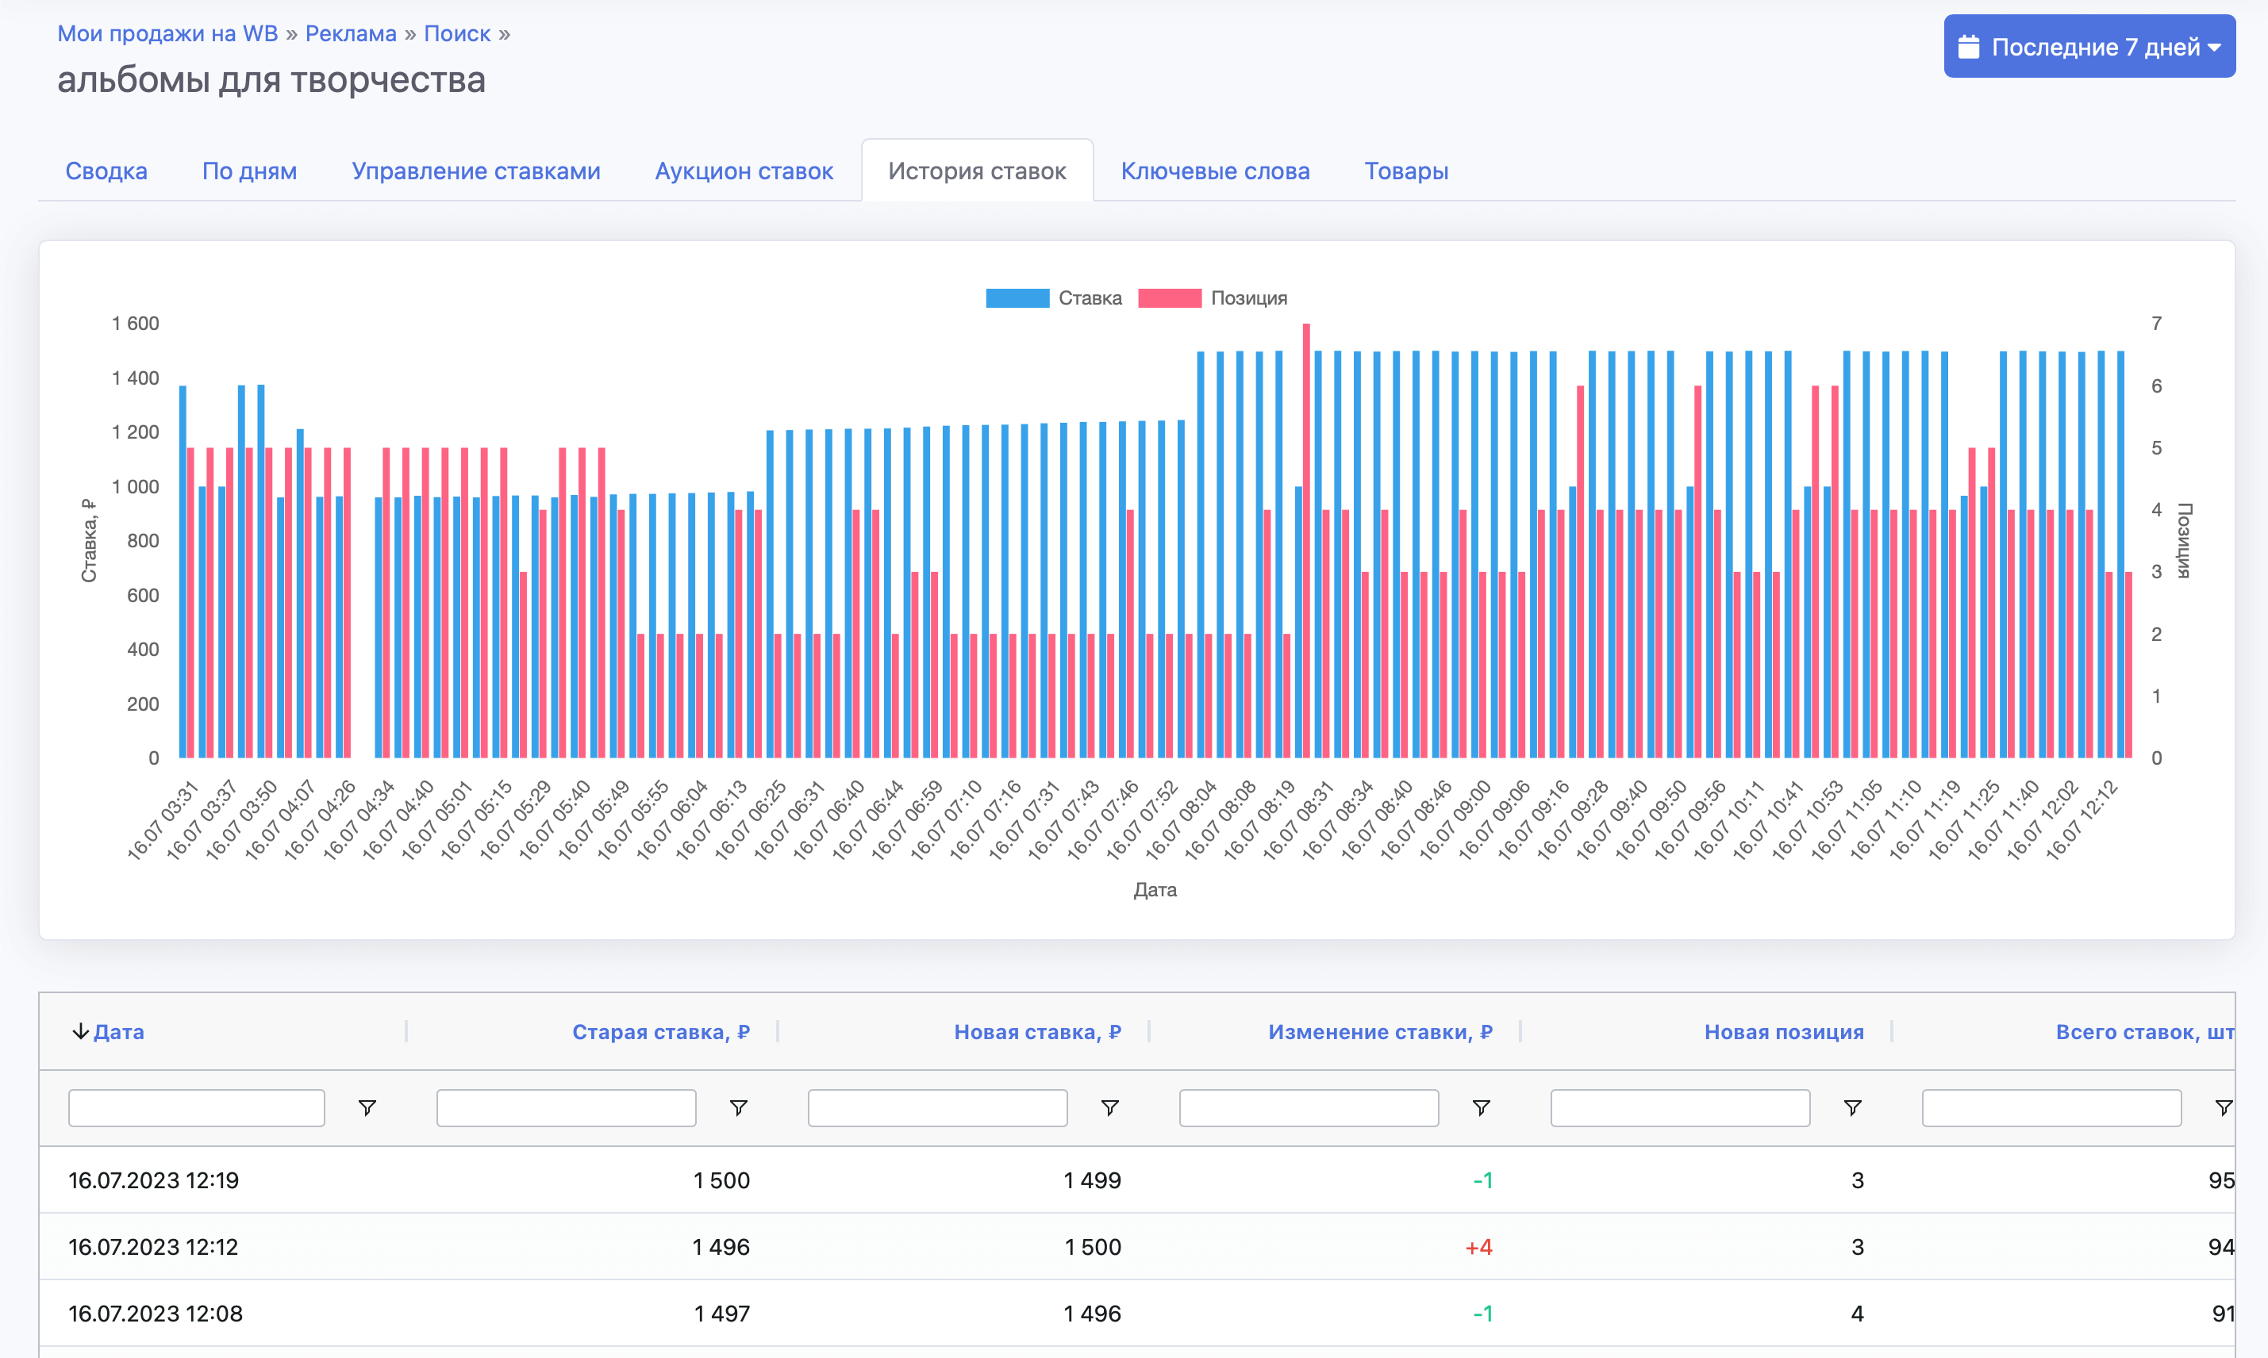Sort table by Новая позиция header
The width and height of the screenshot is (2268, 1358).
[x=1783, y=1032]
